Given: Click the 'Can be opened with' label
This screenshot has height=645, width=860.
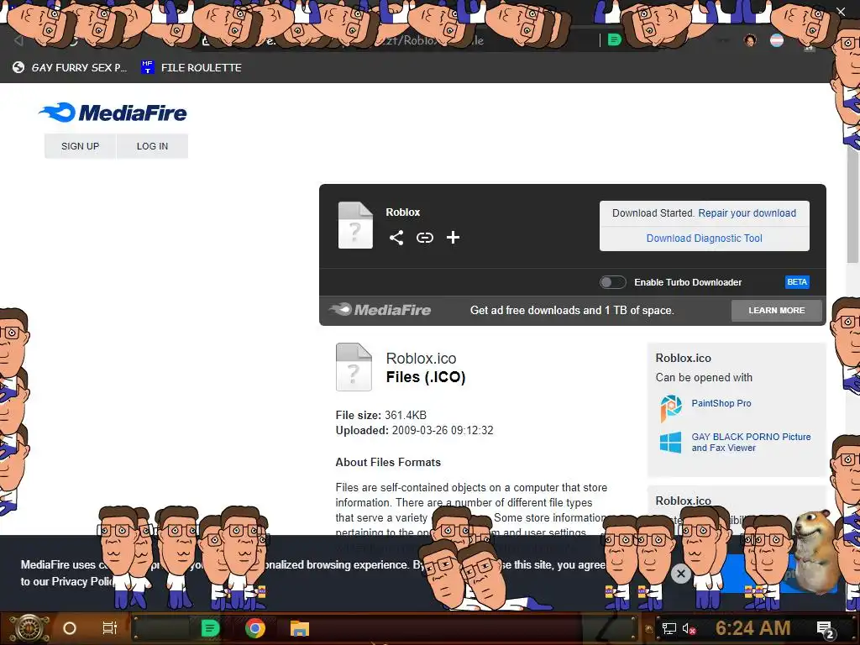Looking at the screenshot, I should pos(704,377).
